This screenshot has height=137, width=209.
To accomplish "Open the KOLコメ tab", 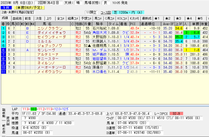I will [123, 19].
